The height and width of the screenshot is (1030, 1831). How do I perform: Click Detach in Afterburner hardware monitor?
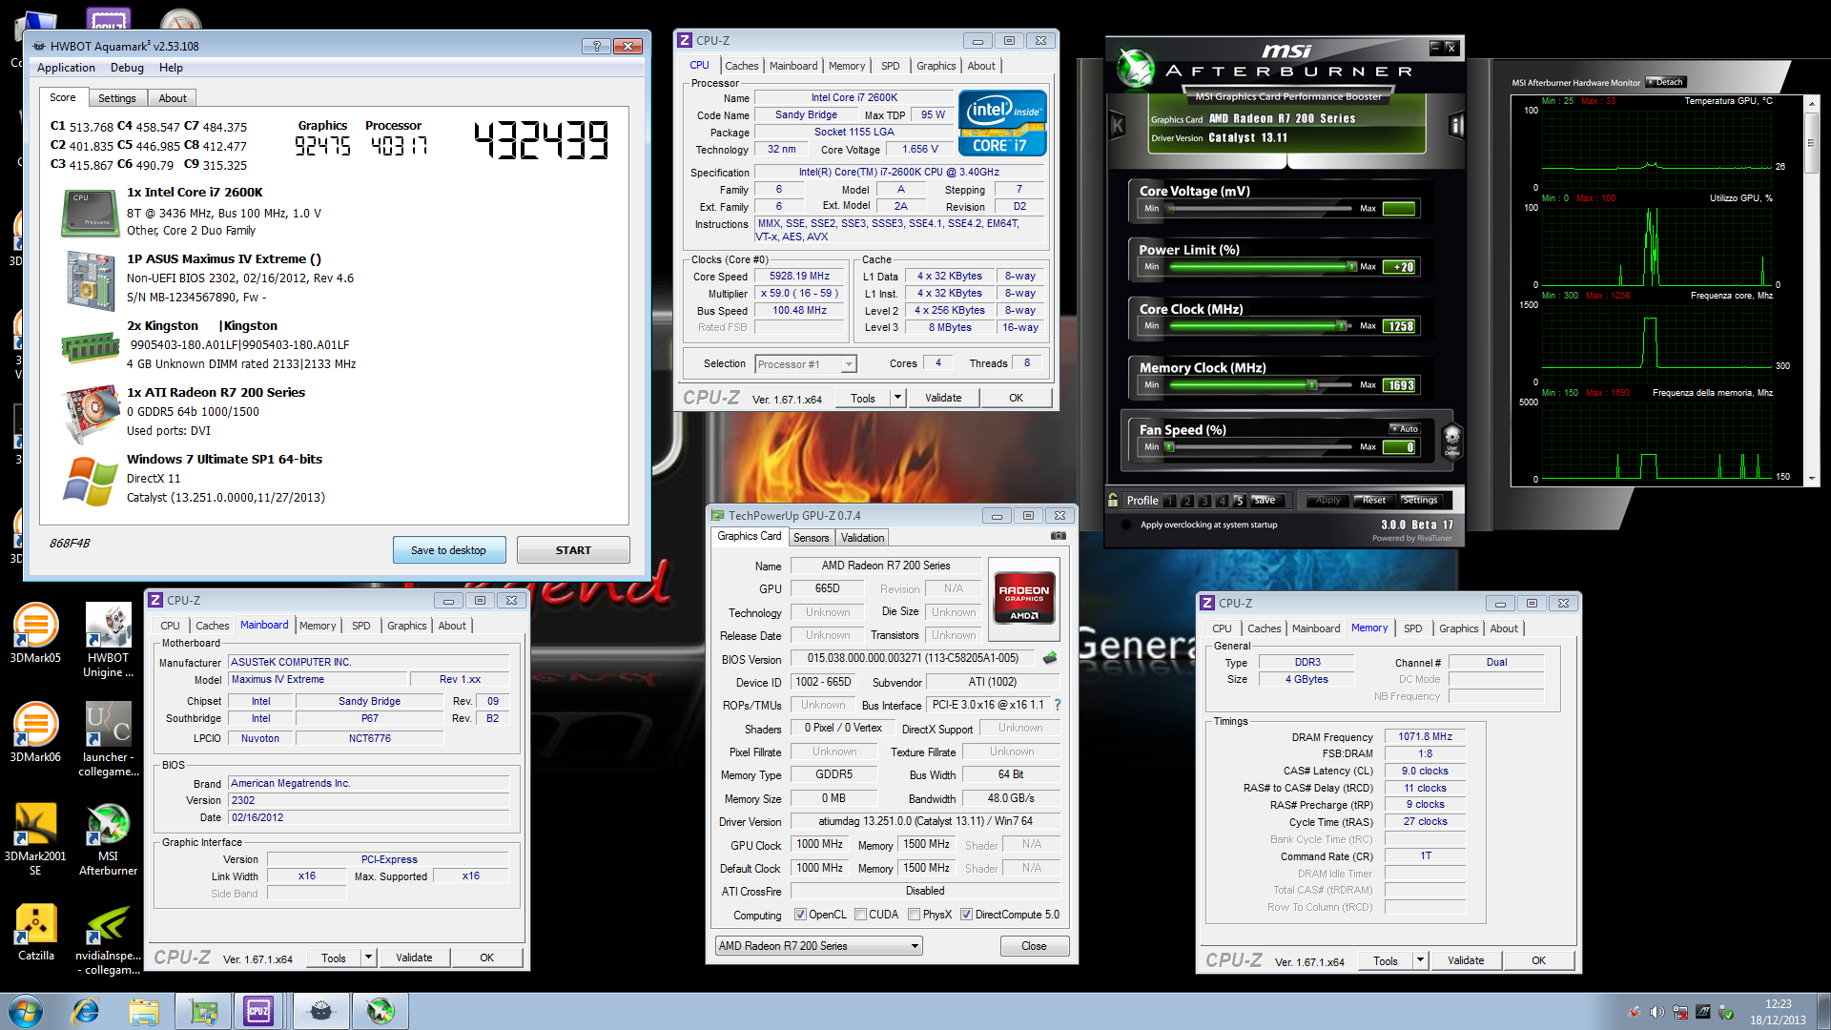coord(1665,82)
